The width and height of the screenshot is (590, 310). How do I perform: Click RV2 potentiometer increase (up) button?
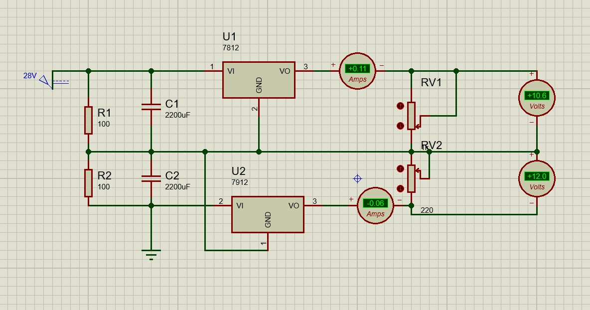pyautogui.click(x=400, y=168)
